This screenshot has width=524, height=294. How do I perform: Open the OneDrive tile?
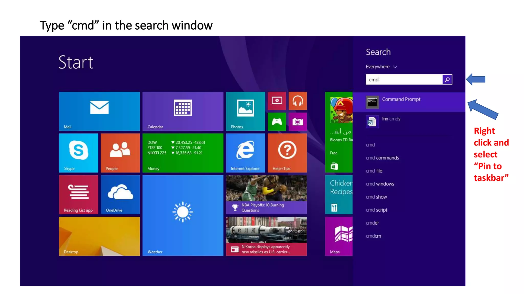coord(120,194)
